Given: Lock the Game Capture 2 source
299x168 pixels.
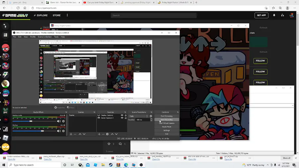Looking at the screenshot, I should (126, 118).
